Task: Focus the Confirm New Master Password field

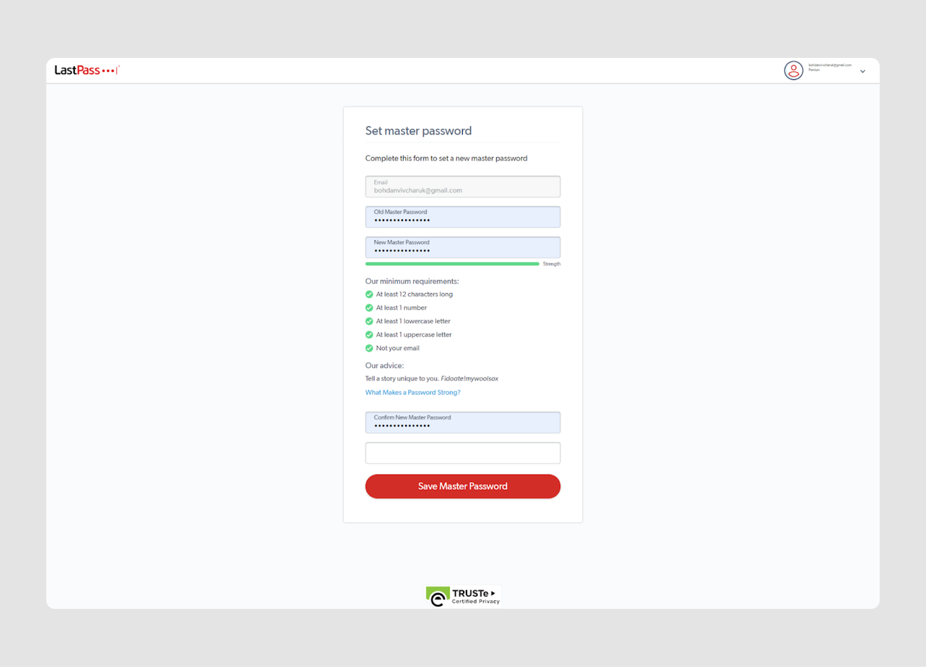Action: (x=462, y=422)
